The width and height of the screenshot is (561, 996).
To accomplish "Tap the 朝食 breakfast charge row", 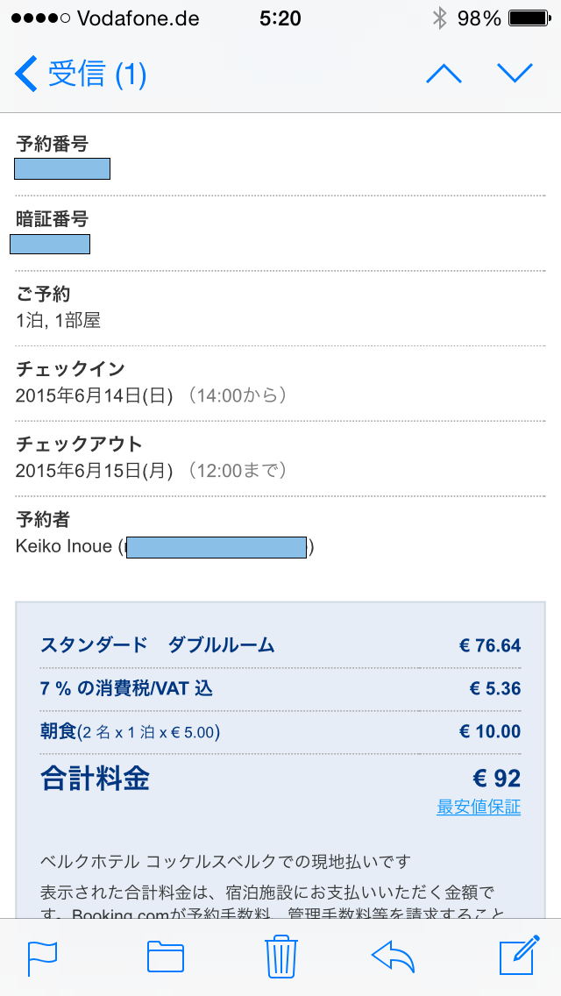I will pos(280,731).
